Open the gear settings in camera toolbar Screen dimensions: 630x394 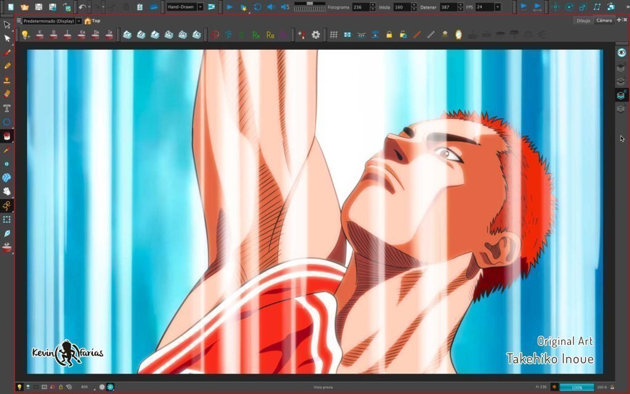coord(316,35)
